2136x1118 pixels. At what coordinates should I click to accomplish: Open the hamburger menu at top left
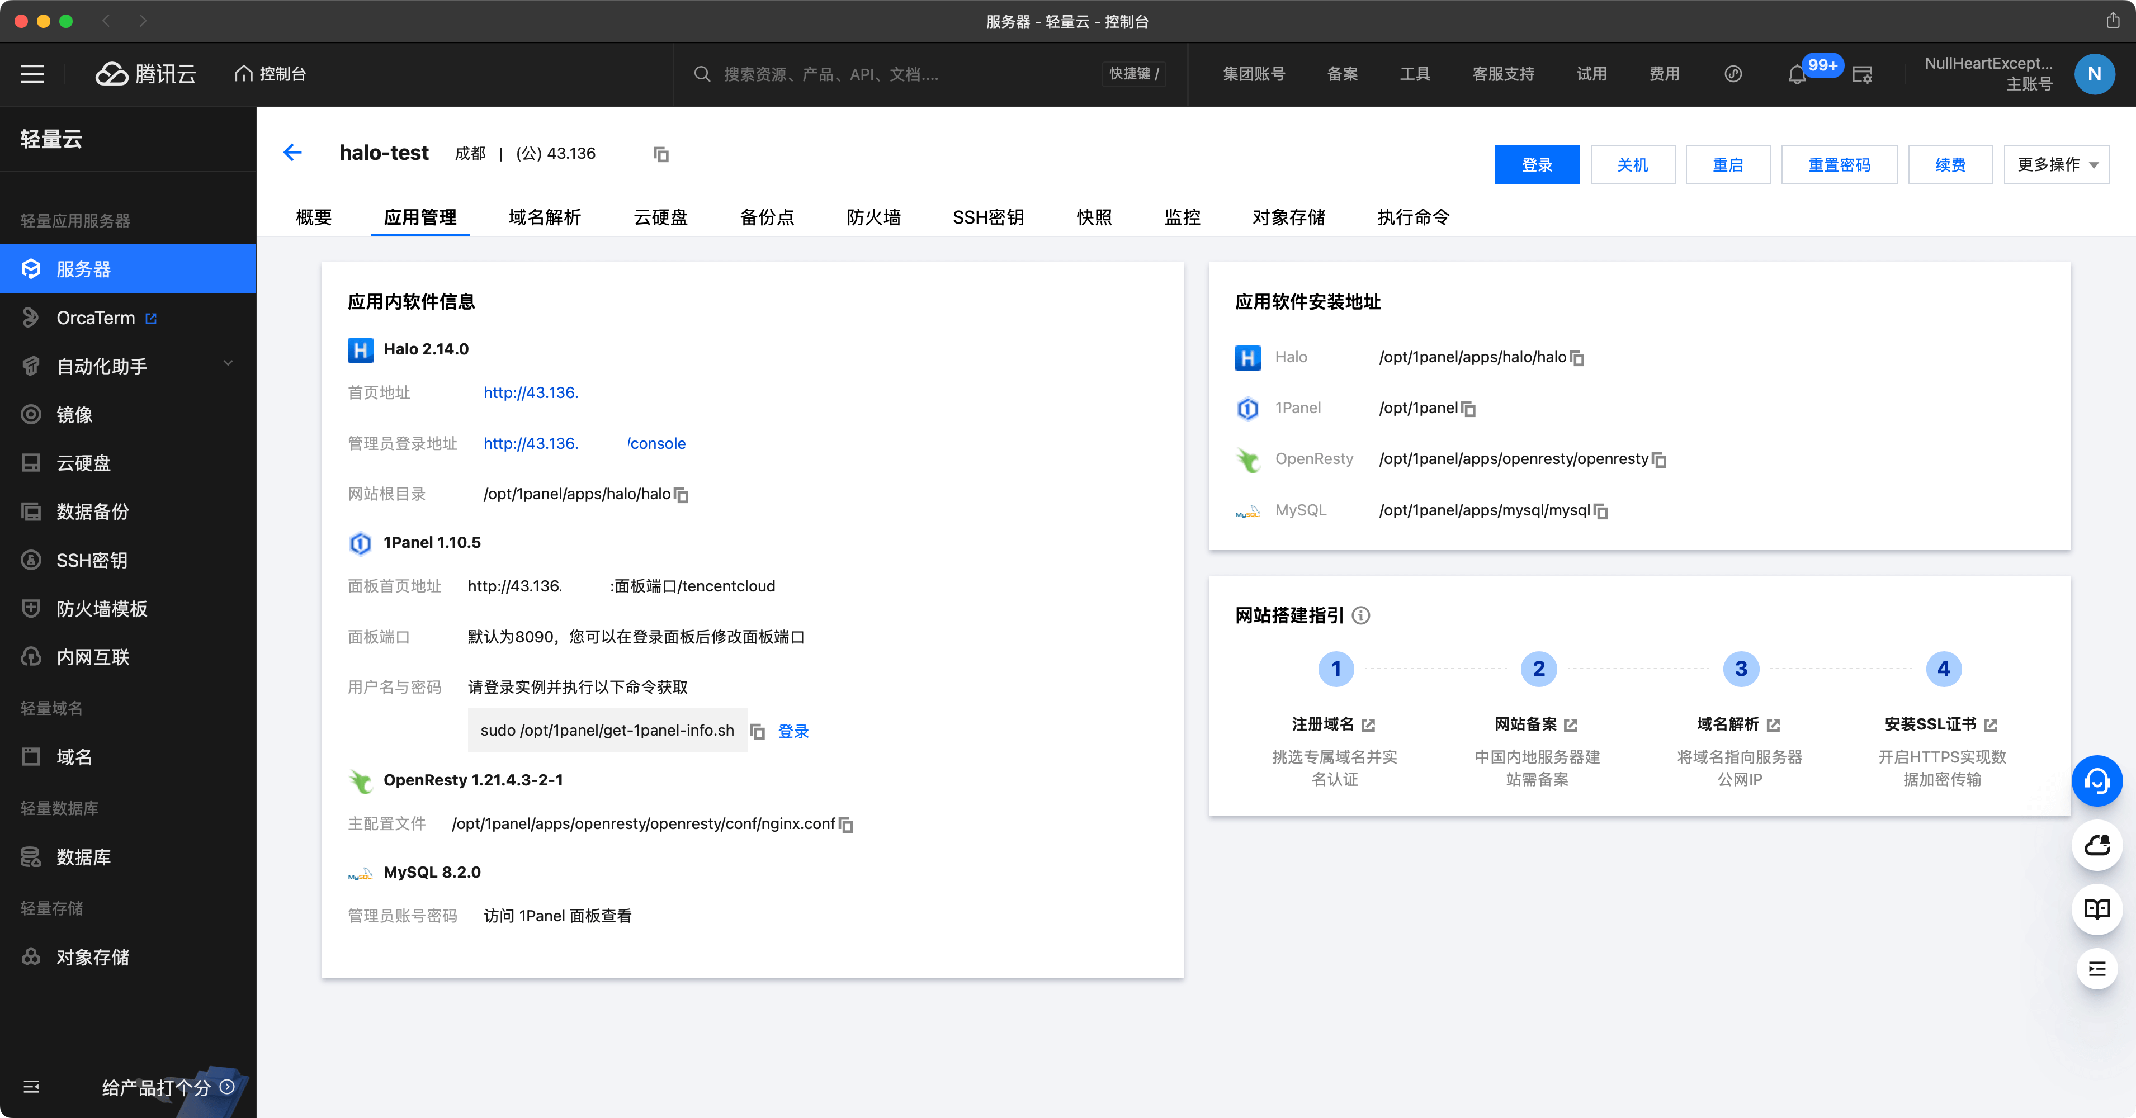[31, 74]
